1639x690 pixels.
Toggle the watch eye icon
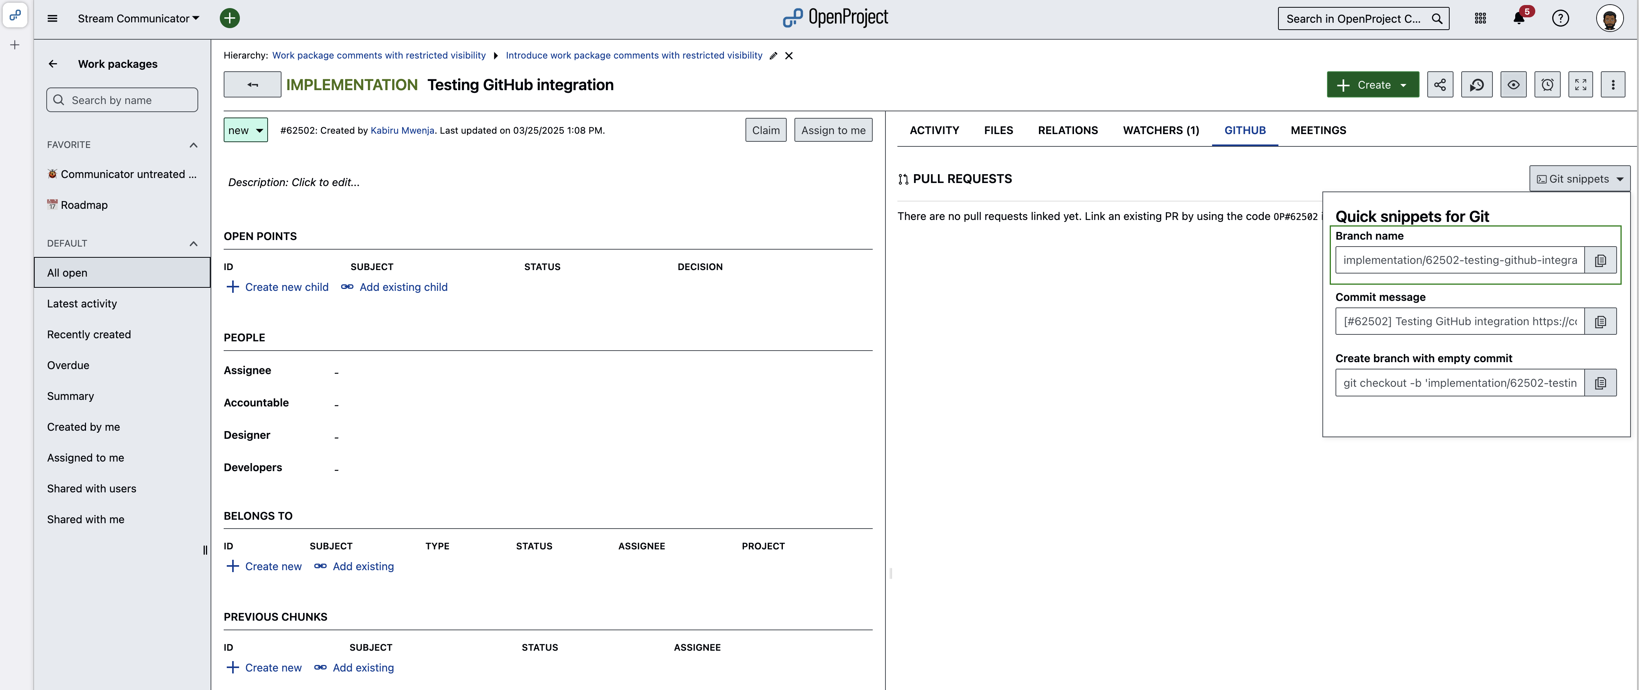(1513, 84)
